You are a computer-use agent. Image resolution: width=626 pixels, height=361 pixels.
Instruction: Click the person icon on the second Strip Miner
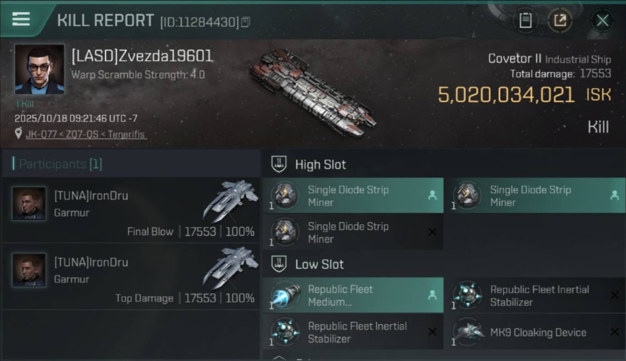pos(614,195)
